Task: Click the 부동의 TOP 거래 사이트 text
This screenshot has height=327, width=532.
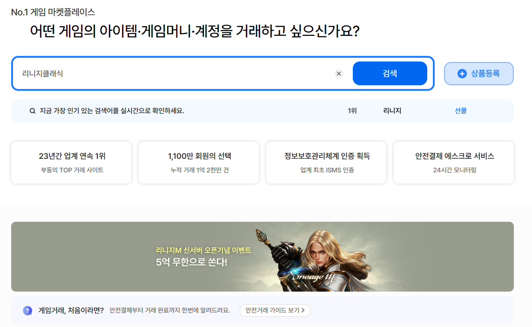Action: pos(72,170)
